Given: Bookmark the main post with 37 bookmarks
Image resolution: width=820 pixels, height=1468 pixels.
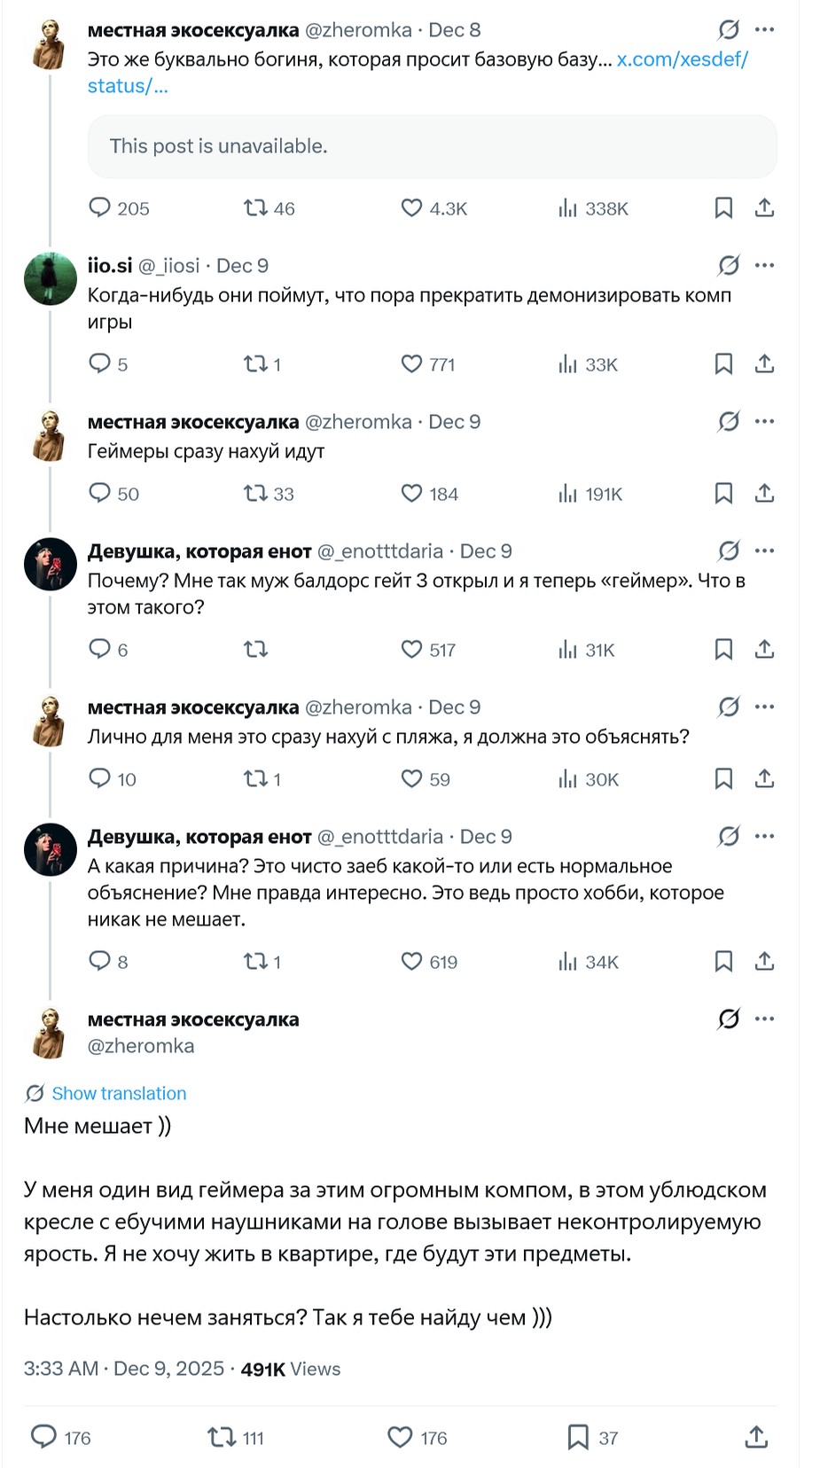Looking at the screenshot, I should click(x=578, y=1437).
